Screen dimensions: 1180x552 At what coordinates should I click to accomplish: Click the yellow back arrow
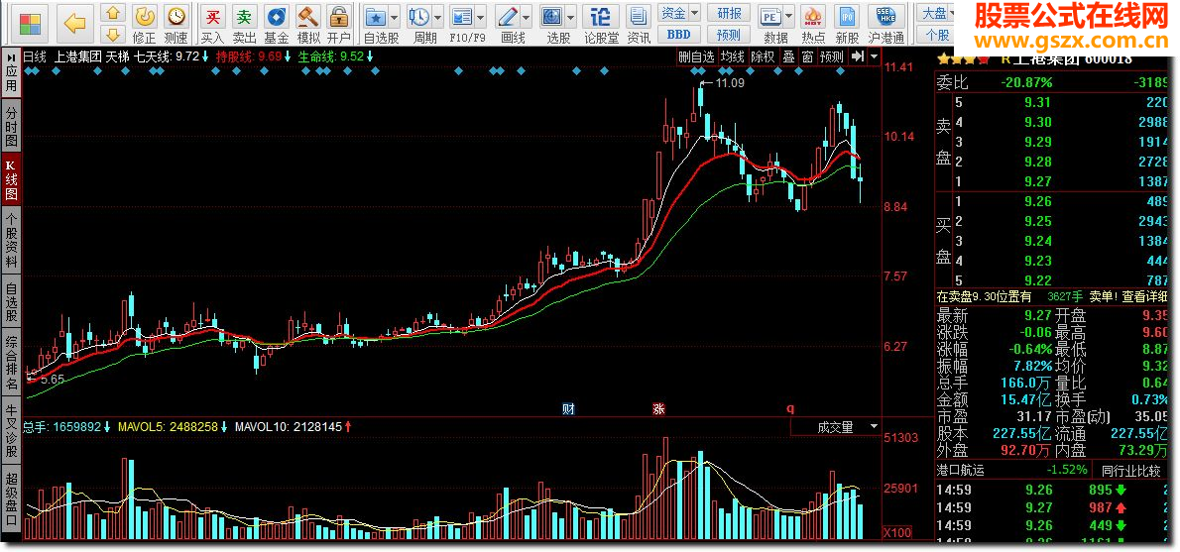[x=76, y=24]
